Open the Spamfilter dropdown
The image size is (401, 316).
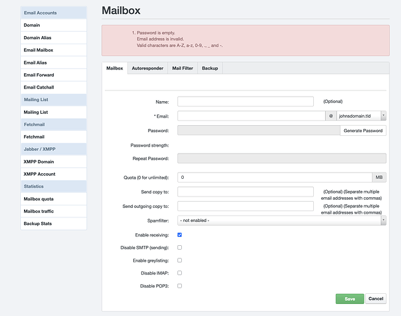(282, 221)
